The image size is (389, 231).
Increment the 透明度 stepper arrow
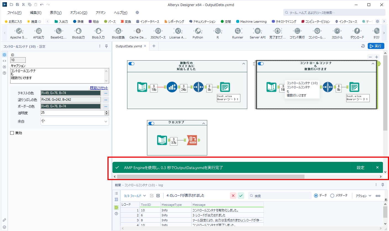tap(107, 112)
